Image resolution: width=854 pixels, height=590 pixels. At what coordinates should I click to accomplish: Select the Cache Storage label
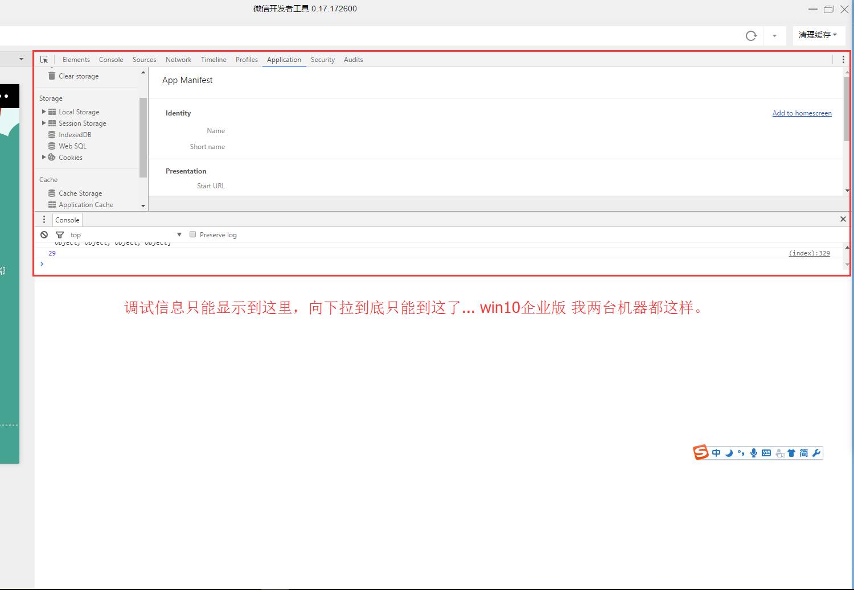tap(80, 193)
